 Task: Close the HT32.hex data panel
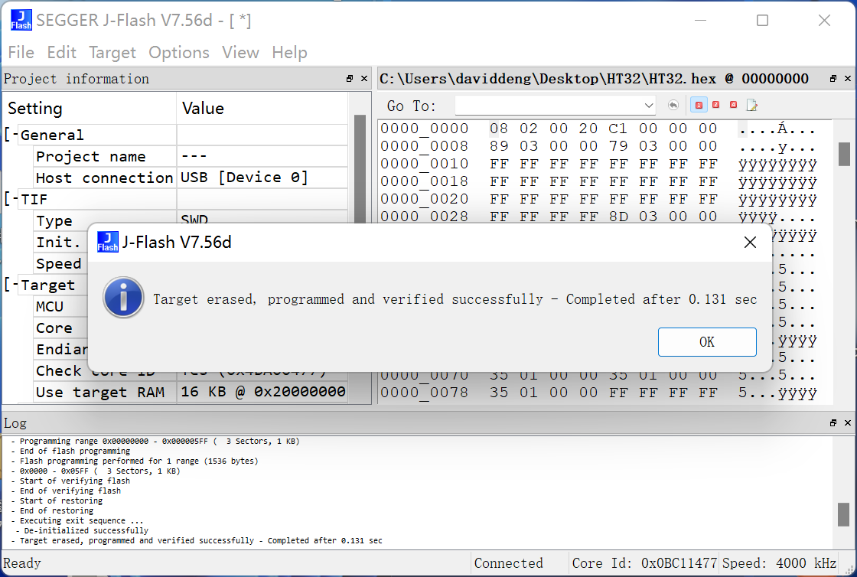[848, 79]
